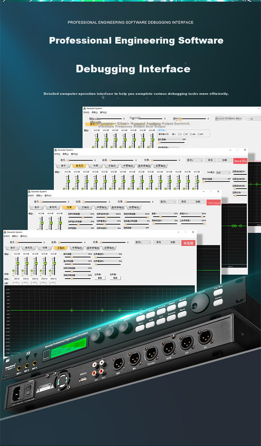Open 操作(O) menu in the front Karaoke window
The image size is (261, 446).
coord(23,236)
